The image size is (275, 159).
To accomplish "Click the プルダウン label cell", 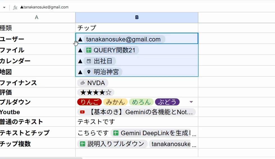I will (38, 102).
